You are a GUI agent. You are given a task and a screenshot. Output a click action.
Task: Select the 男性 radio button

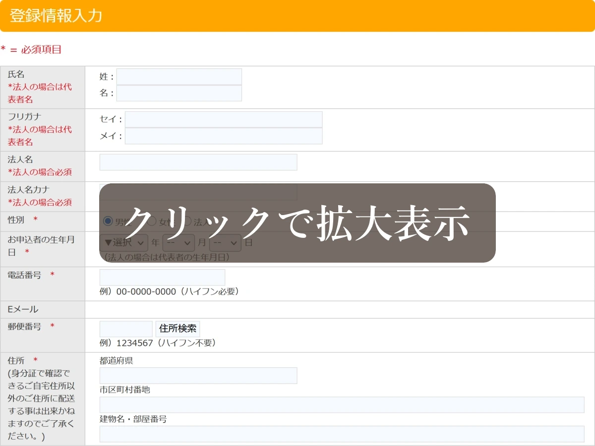(x=108, y=222)
